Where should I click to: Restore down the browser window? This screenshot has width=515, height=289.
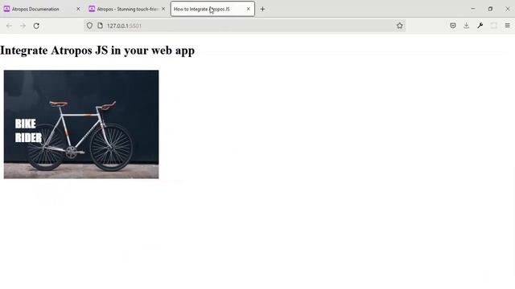490,9
